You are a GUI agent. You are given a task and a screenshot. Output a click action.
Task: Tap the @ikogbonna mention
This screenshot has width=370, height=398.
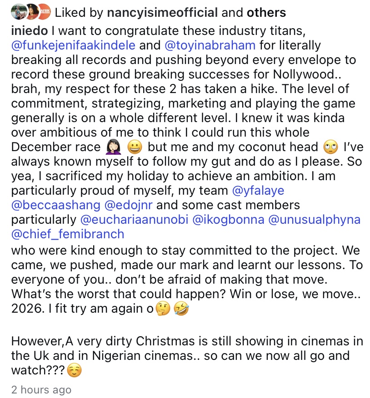click(x=229, y=220)
